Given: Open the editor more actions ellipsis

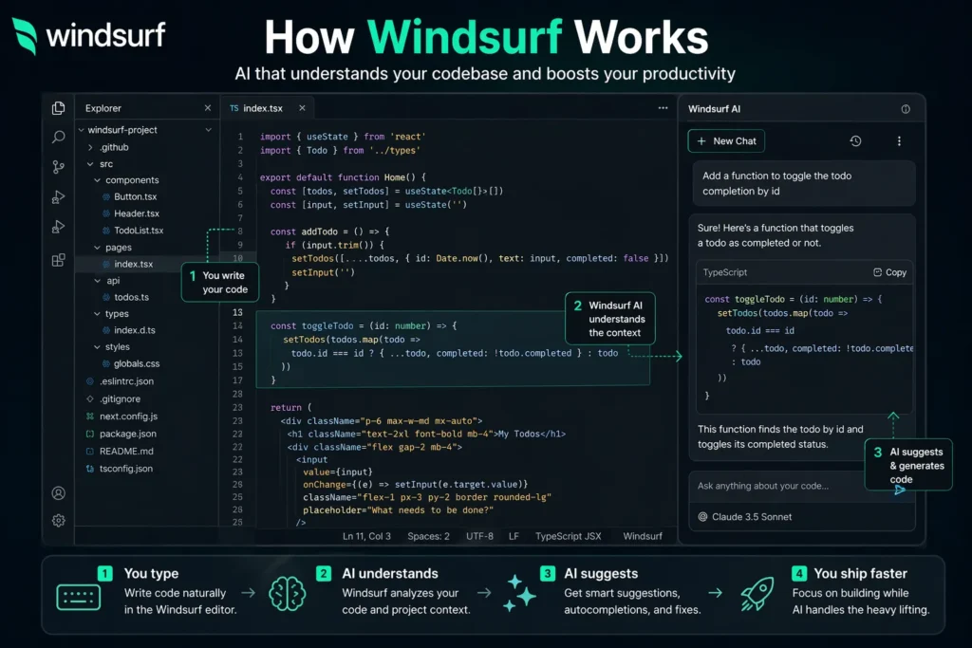Looking at the screenshot, I should click(x=663, y=108).
